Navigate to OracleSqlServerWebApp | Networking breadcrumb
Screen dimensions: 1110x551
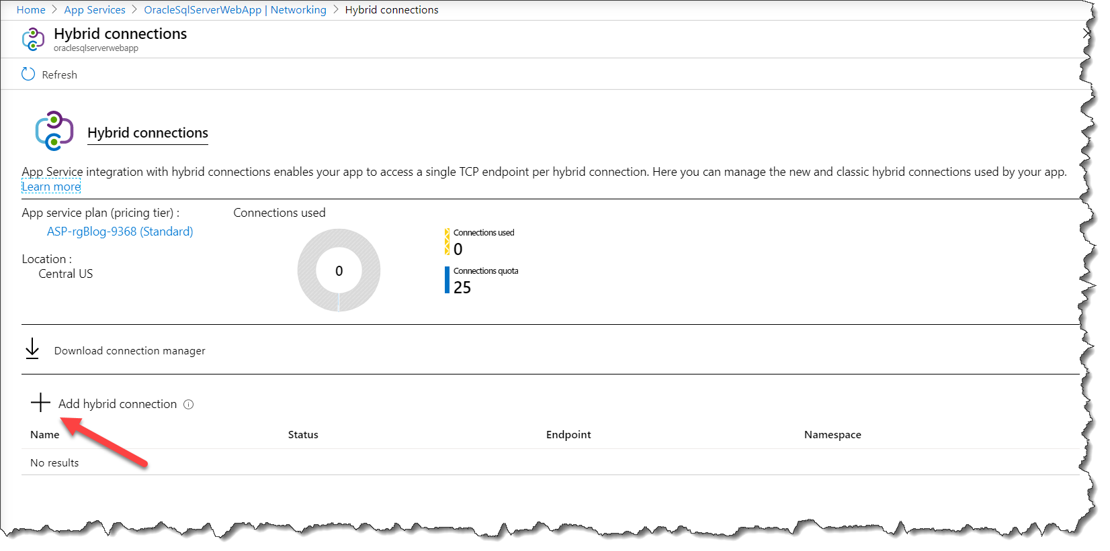[x=234, y=10]
